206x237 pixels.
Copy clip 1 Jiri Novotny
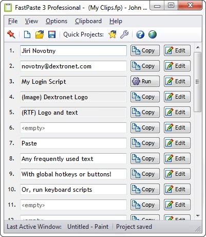pos(145,50)
